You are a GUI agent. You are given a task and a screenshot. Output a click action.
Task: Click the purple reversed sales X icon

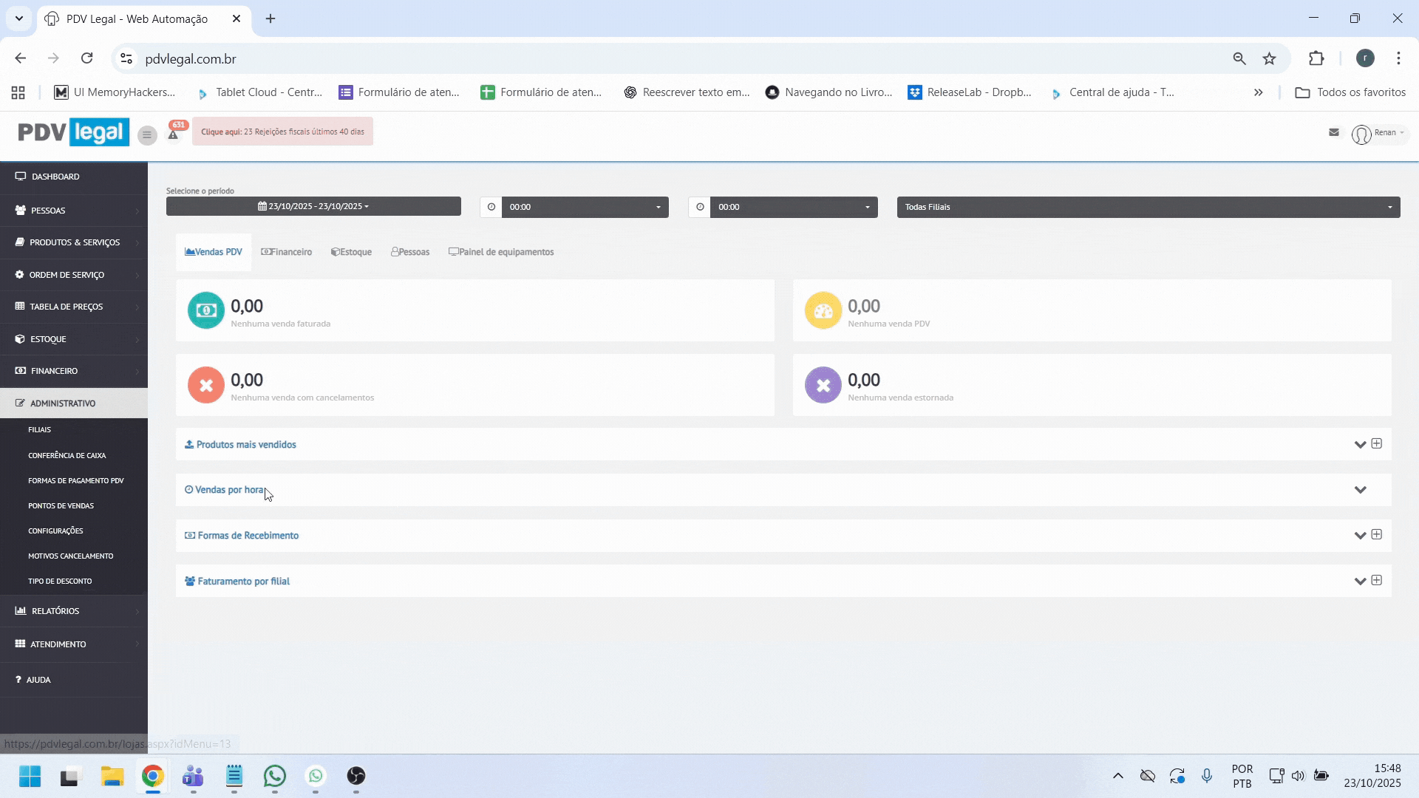pos(823,385)
